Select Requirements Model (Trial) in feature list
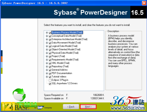 [65, 60]
